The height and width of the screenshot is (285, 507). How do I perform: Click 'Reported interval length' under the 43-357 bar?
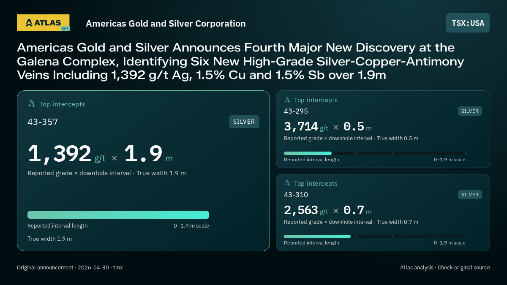click(57, 226)
